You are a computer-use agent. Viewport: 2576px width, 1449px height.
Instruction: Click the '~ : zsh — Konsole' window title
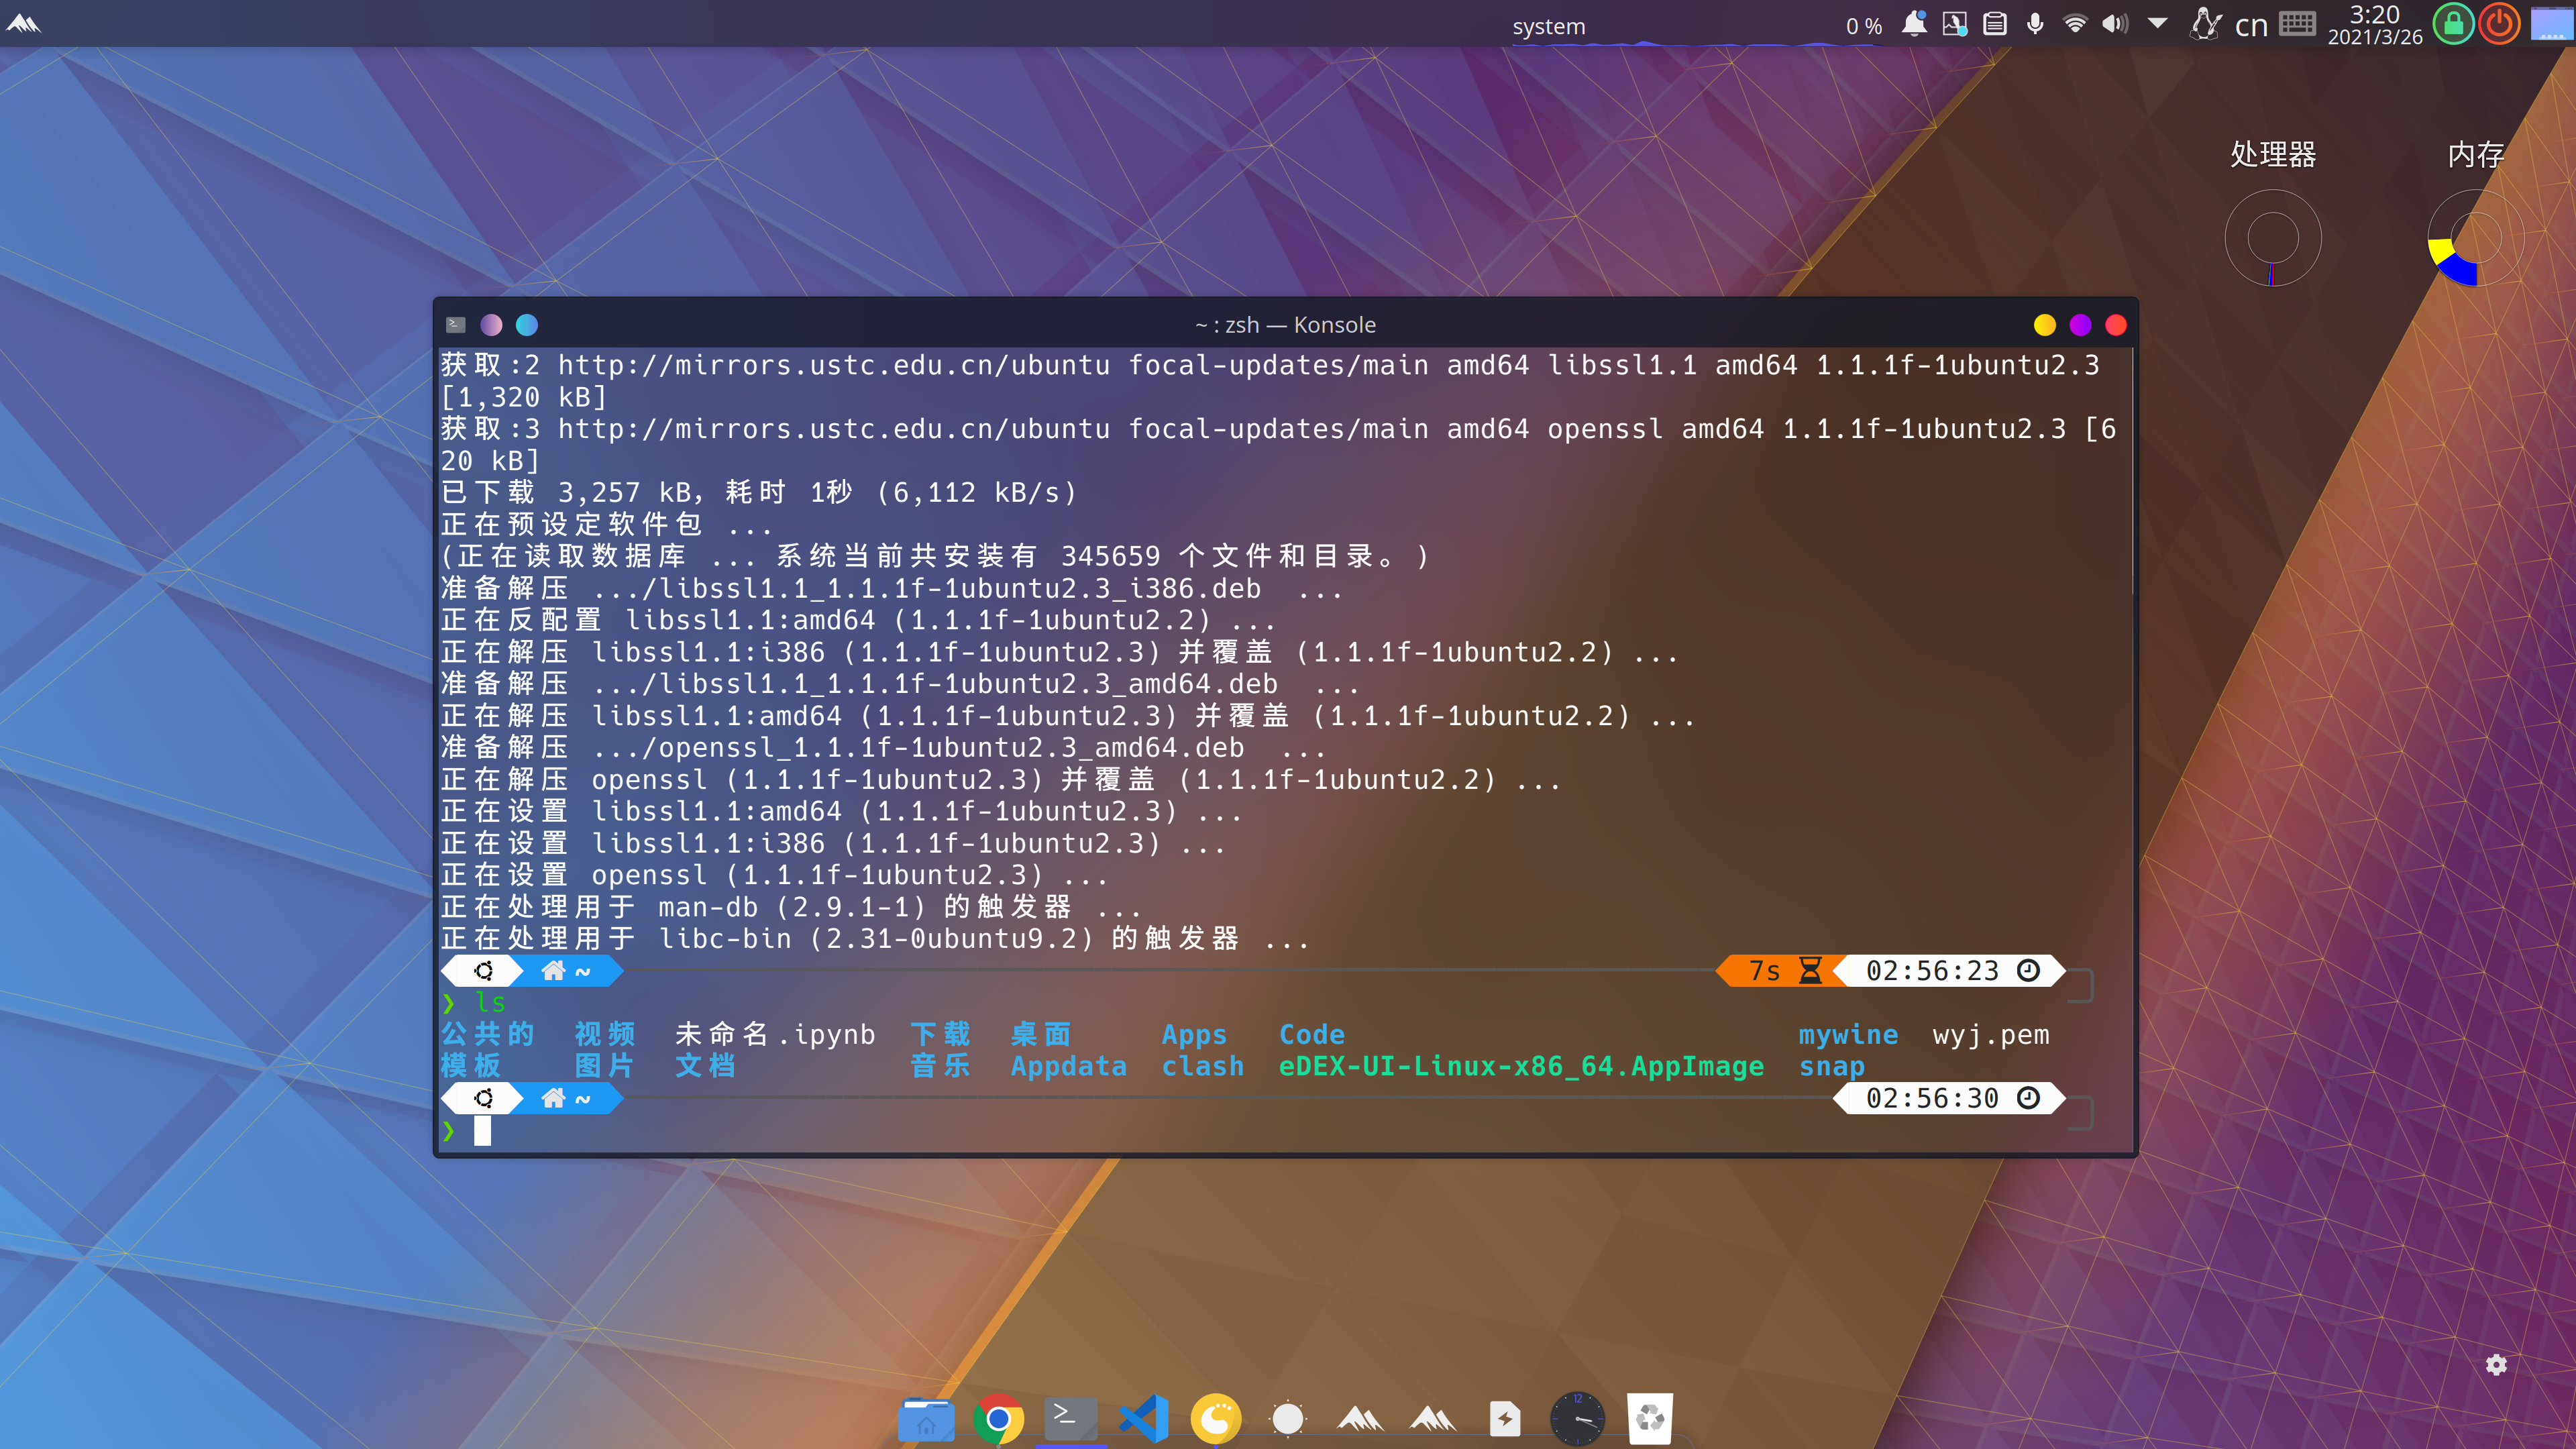1285,325
